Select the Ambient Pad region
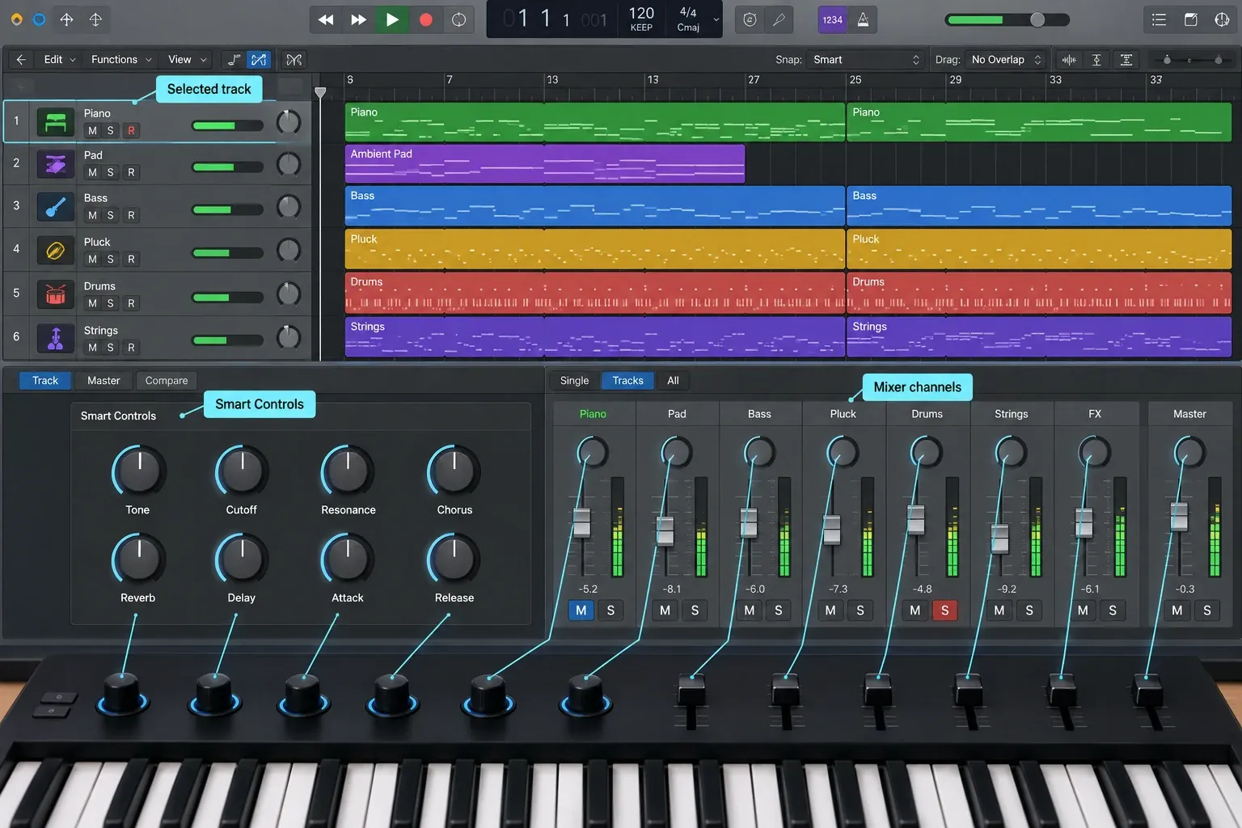This screenshot has width=1242, height=828. click(545, 164)
